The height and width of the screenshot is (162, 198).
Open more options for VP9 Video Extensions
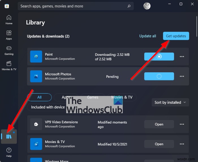[x=182, y=124]
